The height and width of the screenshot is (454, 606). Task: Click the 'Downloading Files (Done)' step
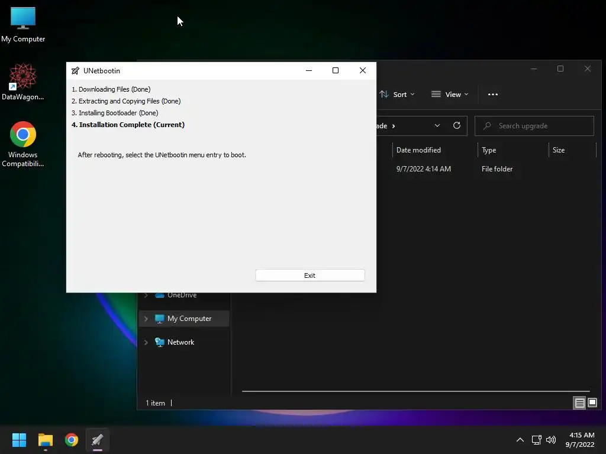click(111, 89)
